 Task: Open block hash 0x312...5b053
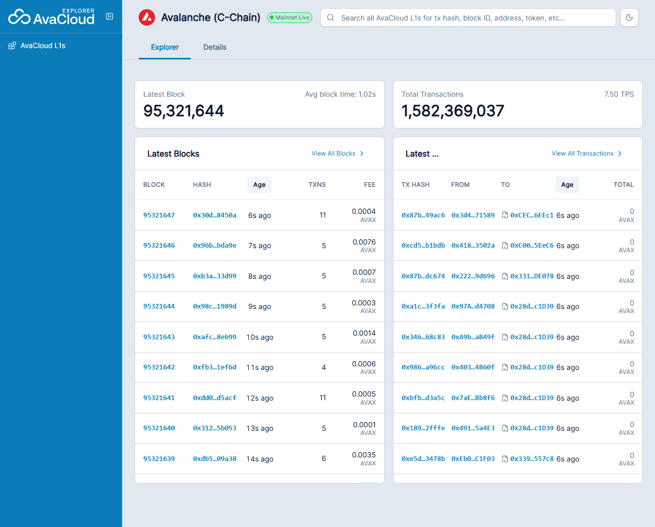[x=214, y=428]
